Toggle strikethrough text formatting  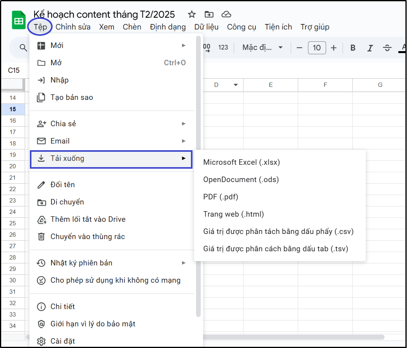387,48
